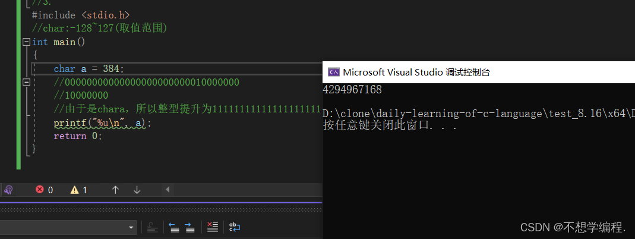The image size is (635, 239).
Task: Click the debug console window icon
Action: pyautogui.click(x=334, y=72)
